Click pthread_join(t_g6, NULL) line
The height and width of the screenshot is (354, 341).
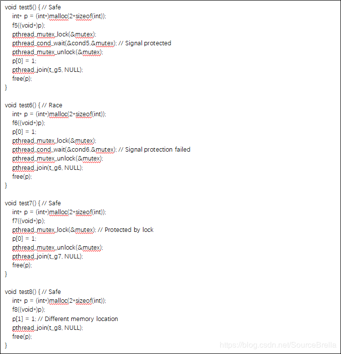point(48,168)
